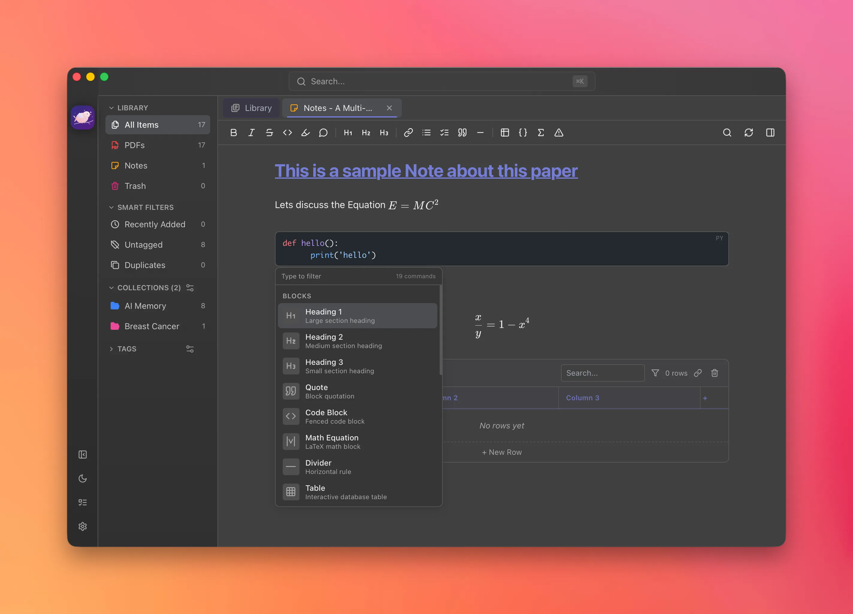Copy table link icon
This screenshot has width=853, height=614.
[x=698, y=373]
